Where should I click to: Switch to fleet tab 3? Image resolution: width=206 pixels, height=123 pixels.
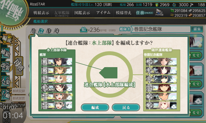pyautogui.click(x=49, y=31)
